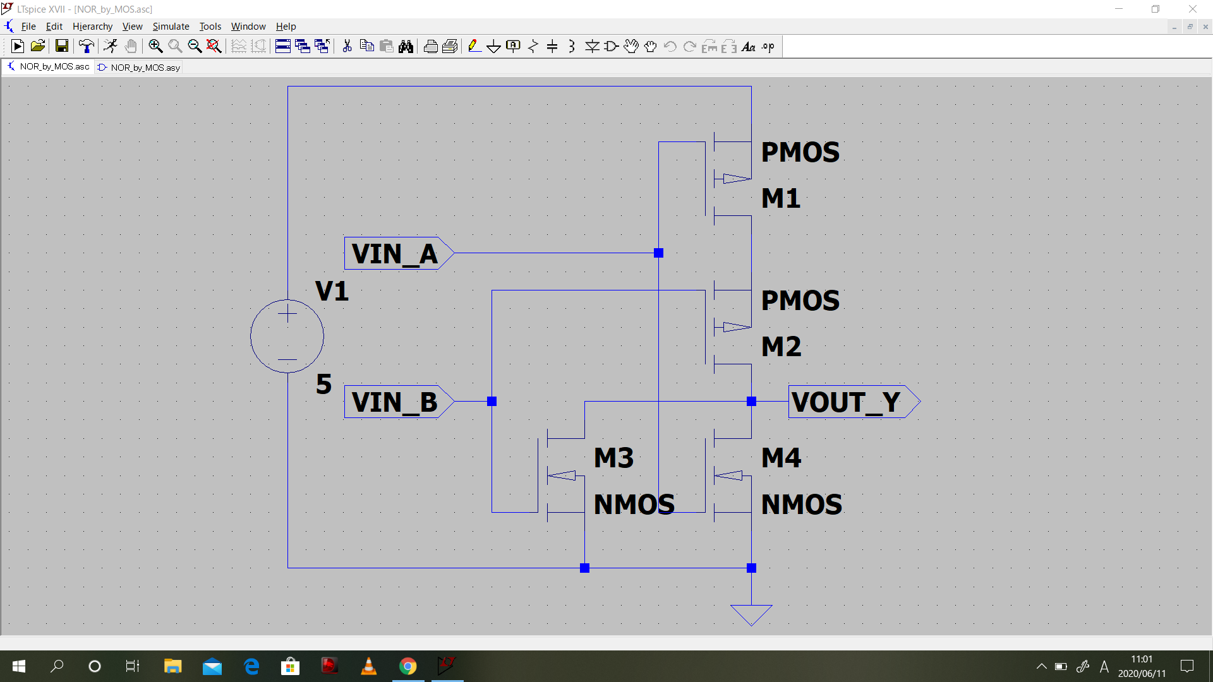Run the simulation with the play icon
Viewport: 1213px width, 682px height.
point(17,46)
